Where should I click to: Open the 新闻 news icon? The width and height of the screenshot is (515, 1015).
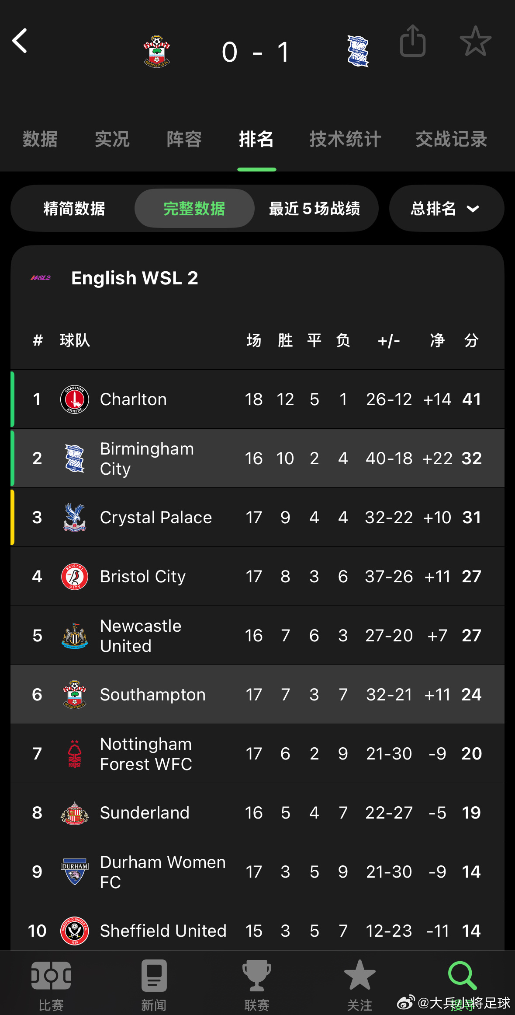click(154, 976)
